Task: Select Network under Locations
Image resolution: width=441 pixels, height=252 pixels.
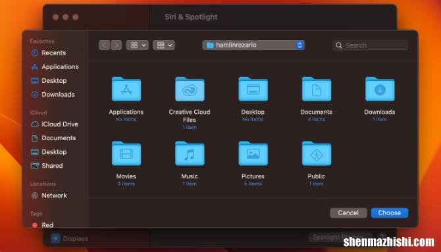Action: [x=49, y=195]
